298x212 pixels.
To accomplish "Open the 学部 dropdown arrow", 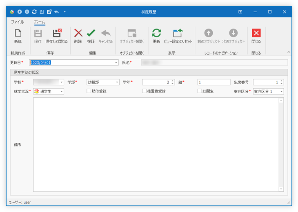I will point(117,82).
